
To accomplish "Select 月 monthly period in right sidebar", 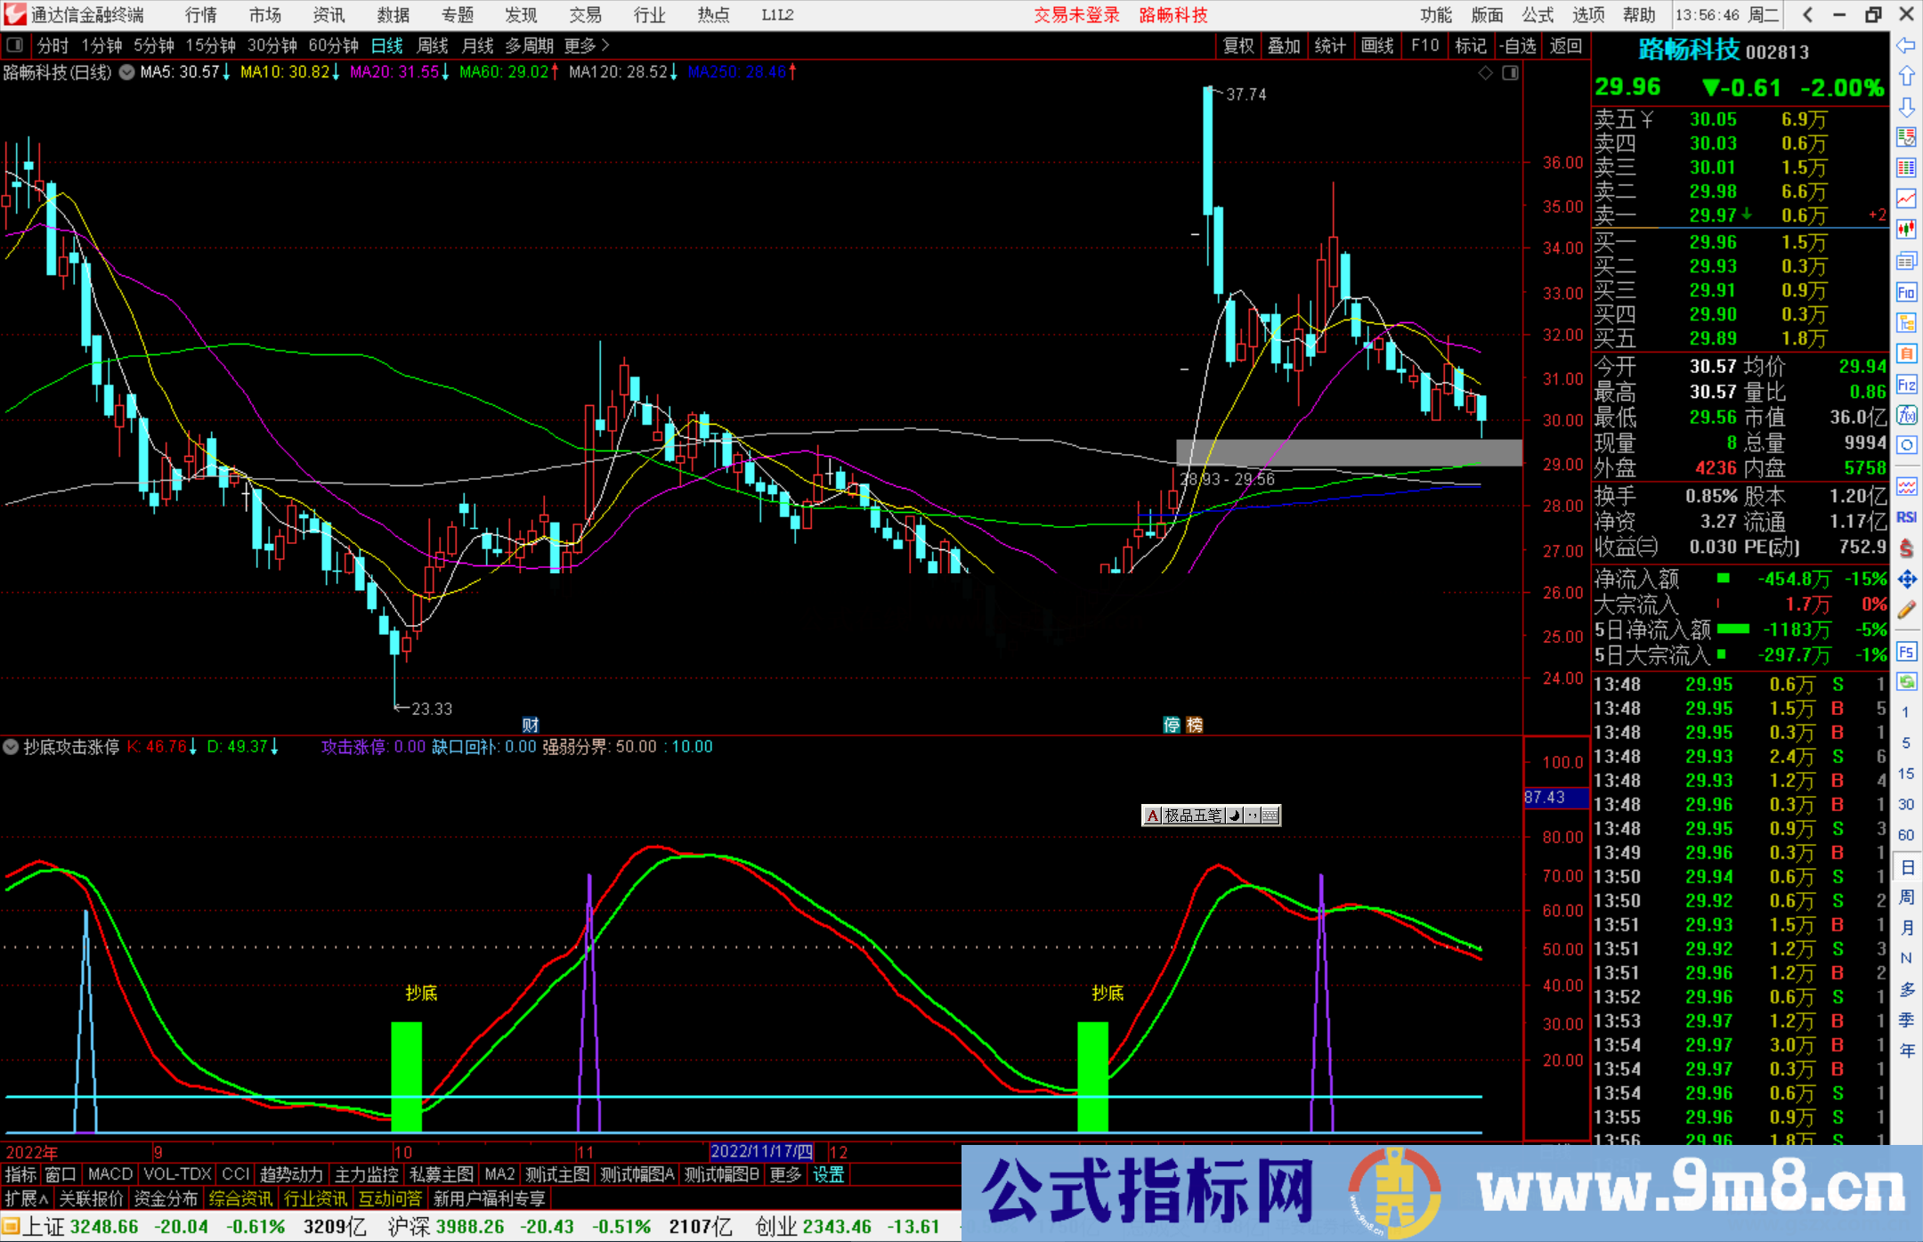I will click(1906, 928).
